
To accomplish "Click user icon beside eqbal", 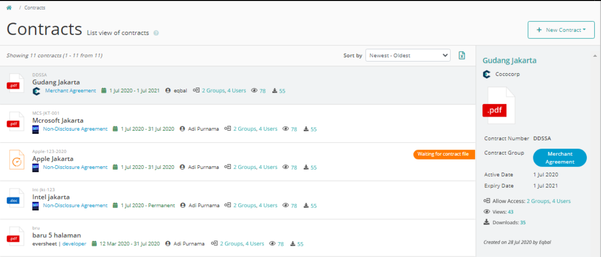I will click(x=168, y=91).
